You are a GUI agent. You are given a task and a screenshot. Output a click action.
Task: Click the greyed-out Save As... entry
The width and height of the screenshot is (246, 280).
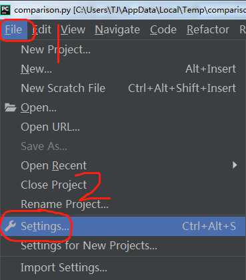tap(123, 146)
